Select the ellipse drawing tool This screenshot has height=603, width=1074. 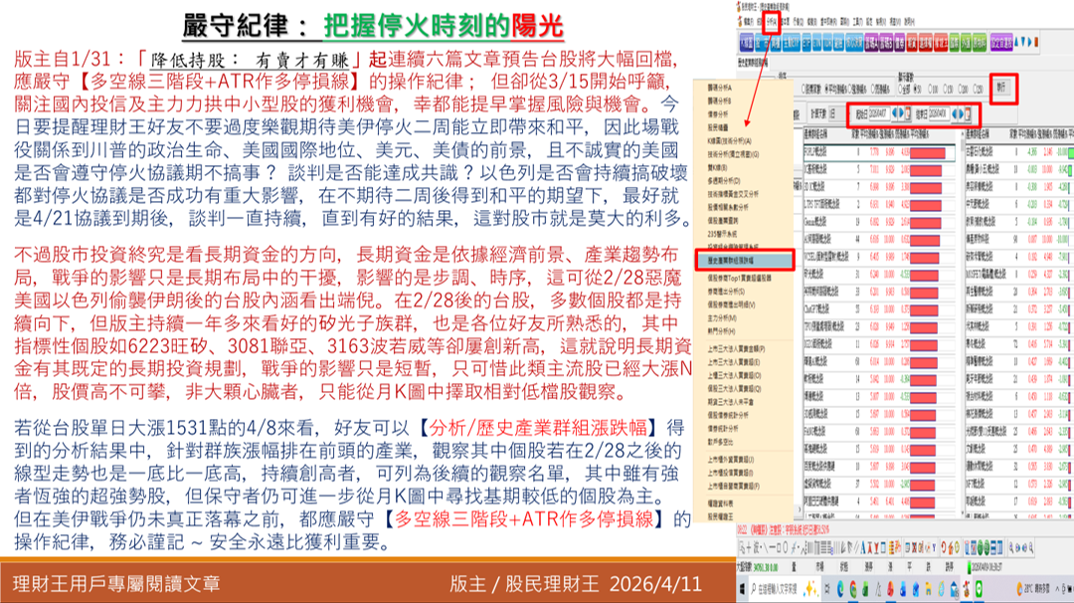click(x=785, y=548)
